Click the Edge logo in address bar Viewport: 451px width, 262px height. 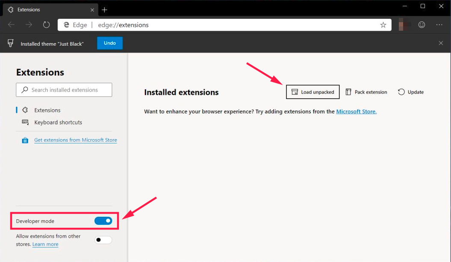click(x=66, y=25)
